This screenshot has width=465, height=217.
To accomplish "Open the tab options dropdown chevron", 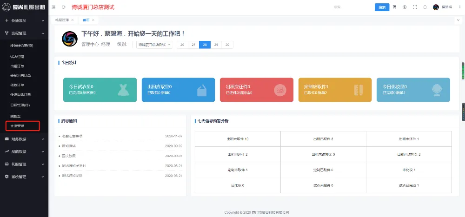I will coord(457,20).
